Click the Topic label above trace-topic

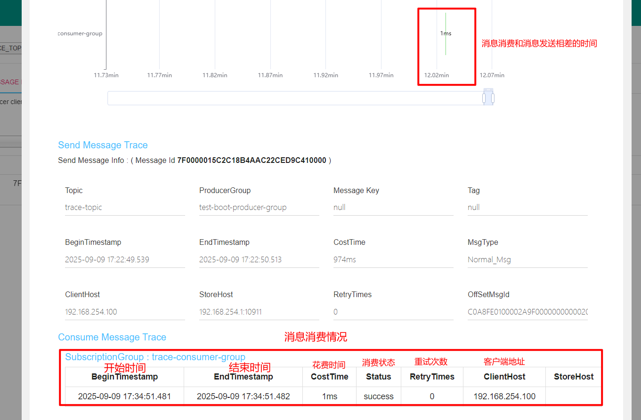click(x=74, y=190)
